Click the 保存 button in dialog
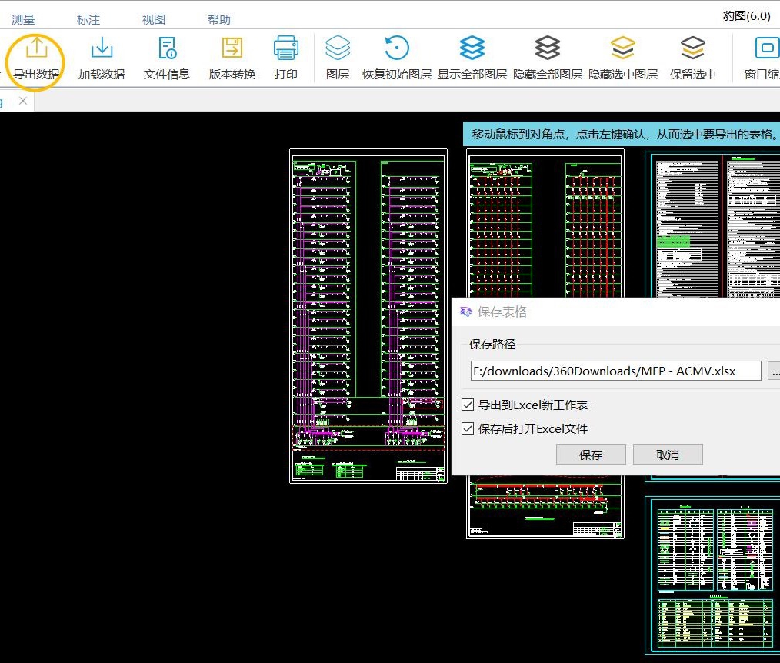Screen dimensions: 780x663 590,455
